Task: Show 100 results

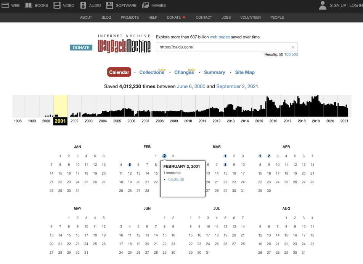Action: click(287, 54)
